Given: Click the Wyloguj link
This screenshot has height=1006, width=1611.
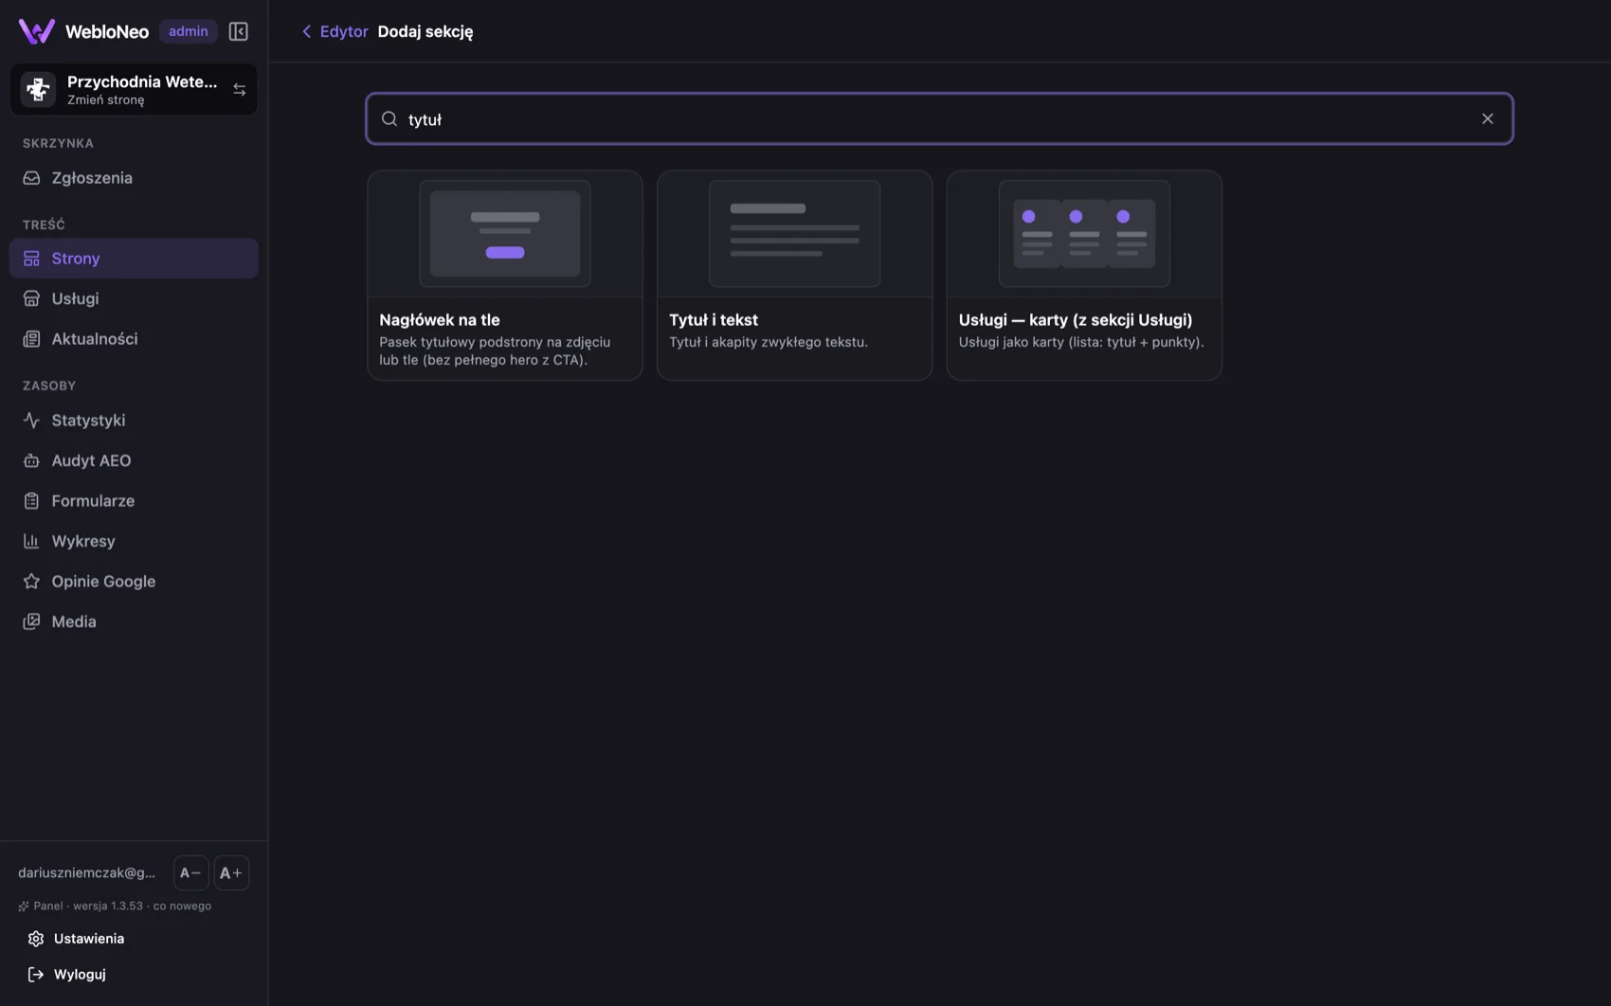Looking at the screenshot, I should [80, 974].
